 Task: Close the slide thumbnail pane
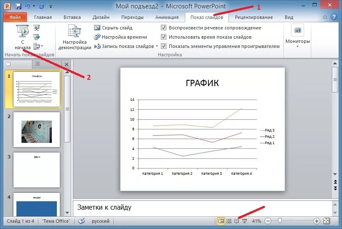67,64
